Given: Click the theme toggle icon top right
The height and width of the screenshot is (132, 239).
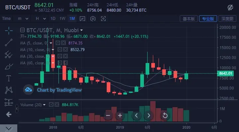Looking at the screenshot, I should pos(230,7).
